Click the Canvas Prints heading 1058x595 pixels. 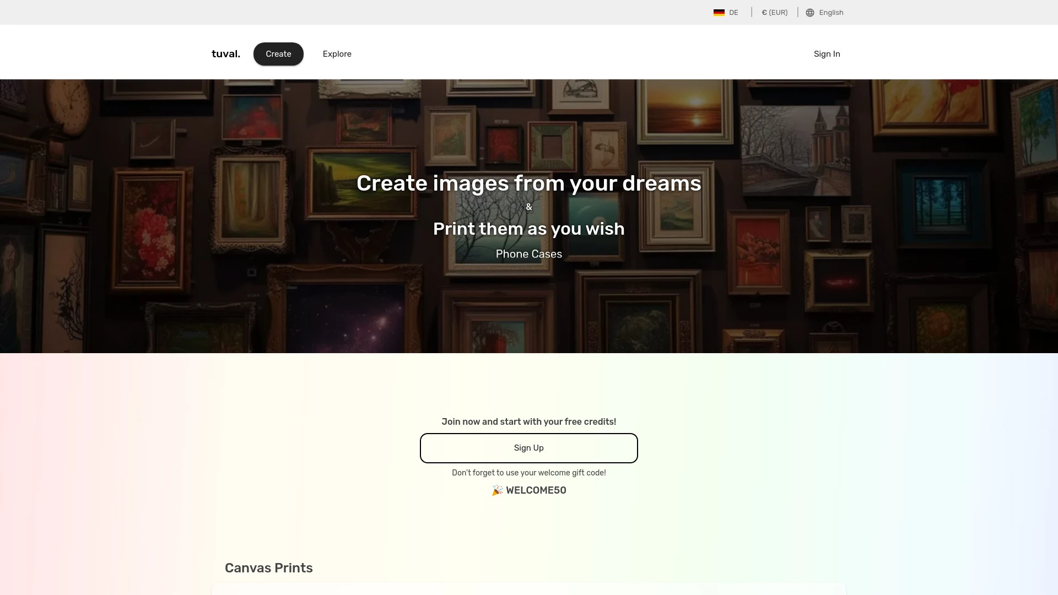click(x=268, y=567)
